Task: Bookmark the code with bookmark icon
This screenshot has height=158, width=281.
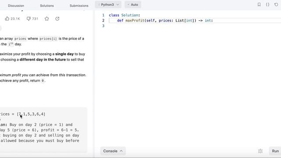Action: (259, 4)
